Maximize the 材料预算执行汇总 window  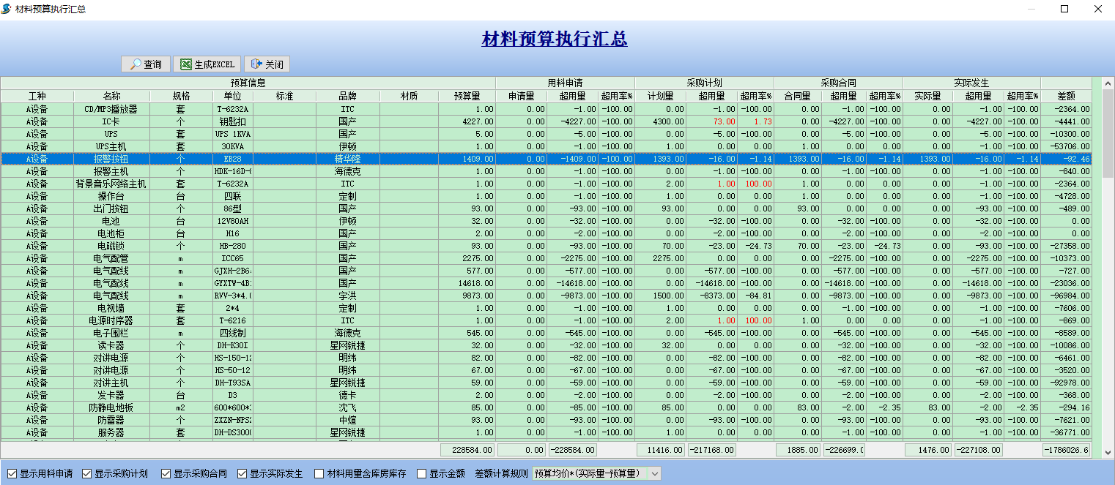click(x=1064, y=9)
